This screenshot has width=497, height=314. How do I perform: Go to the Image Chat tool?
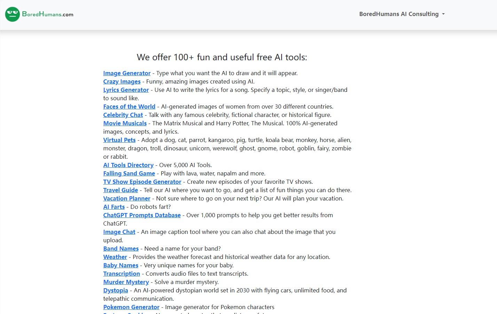coord(119,232)
